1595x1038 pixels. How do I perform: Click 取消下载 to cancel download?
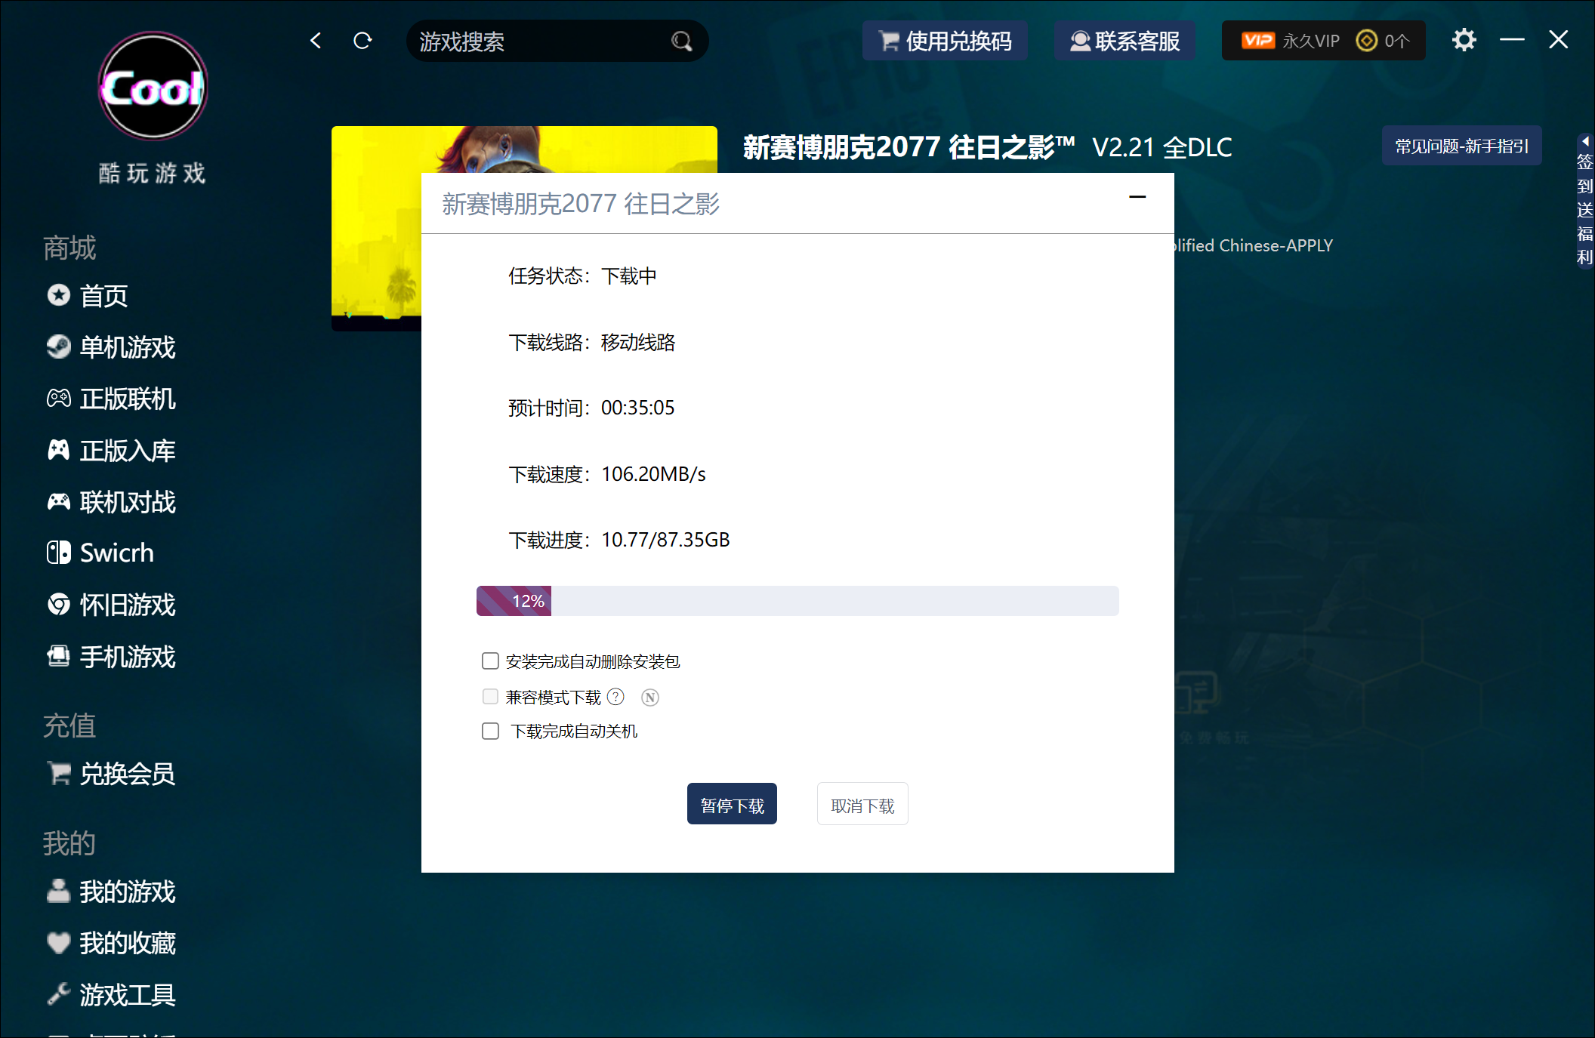862,803
